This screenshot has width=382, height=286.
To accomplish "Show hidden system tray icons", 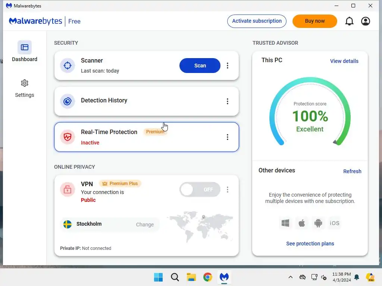I will [290, 277].
